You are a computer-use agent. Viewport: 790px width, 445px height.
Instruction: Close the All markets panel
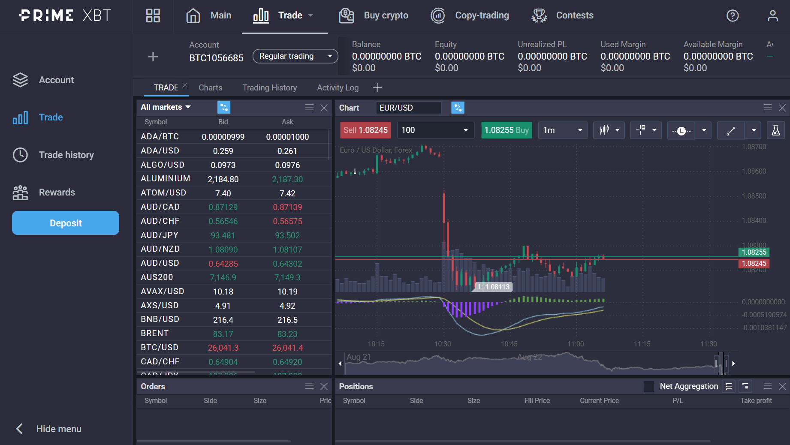(324, 108)
